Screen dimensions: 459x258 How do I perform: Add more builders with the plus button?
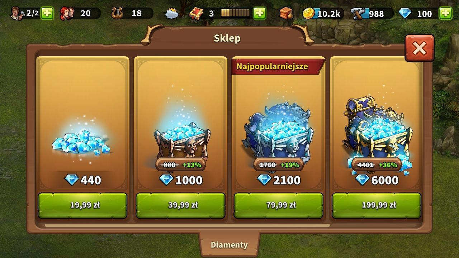tap(47, 14)
